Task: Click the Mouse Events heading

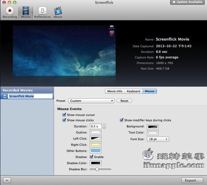Action: tap(69, 109)
